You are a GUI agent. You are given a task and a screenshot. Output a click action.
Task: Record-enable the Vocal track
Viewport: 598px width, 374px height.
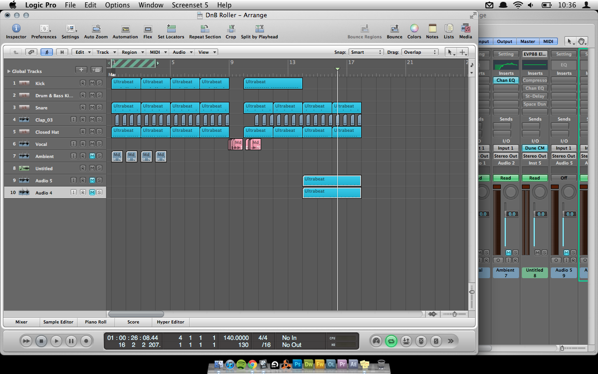(83, 144)
